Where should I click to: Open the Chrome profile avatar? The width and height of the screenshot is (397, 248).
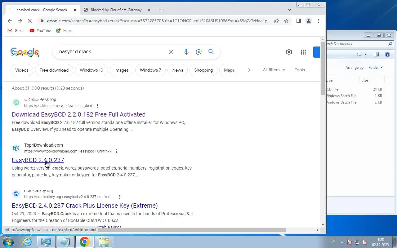coord(308,21)
